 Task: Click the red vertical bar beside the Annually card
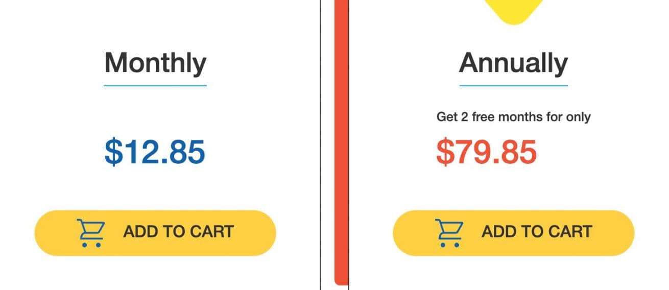click(x=341, y=143)
